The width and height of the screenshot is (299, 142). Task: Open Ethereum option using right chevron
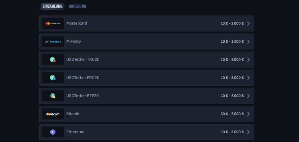[248, 132]
